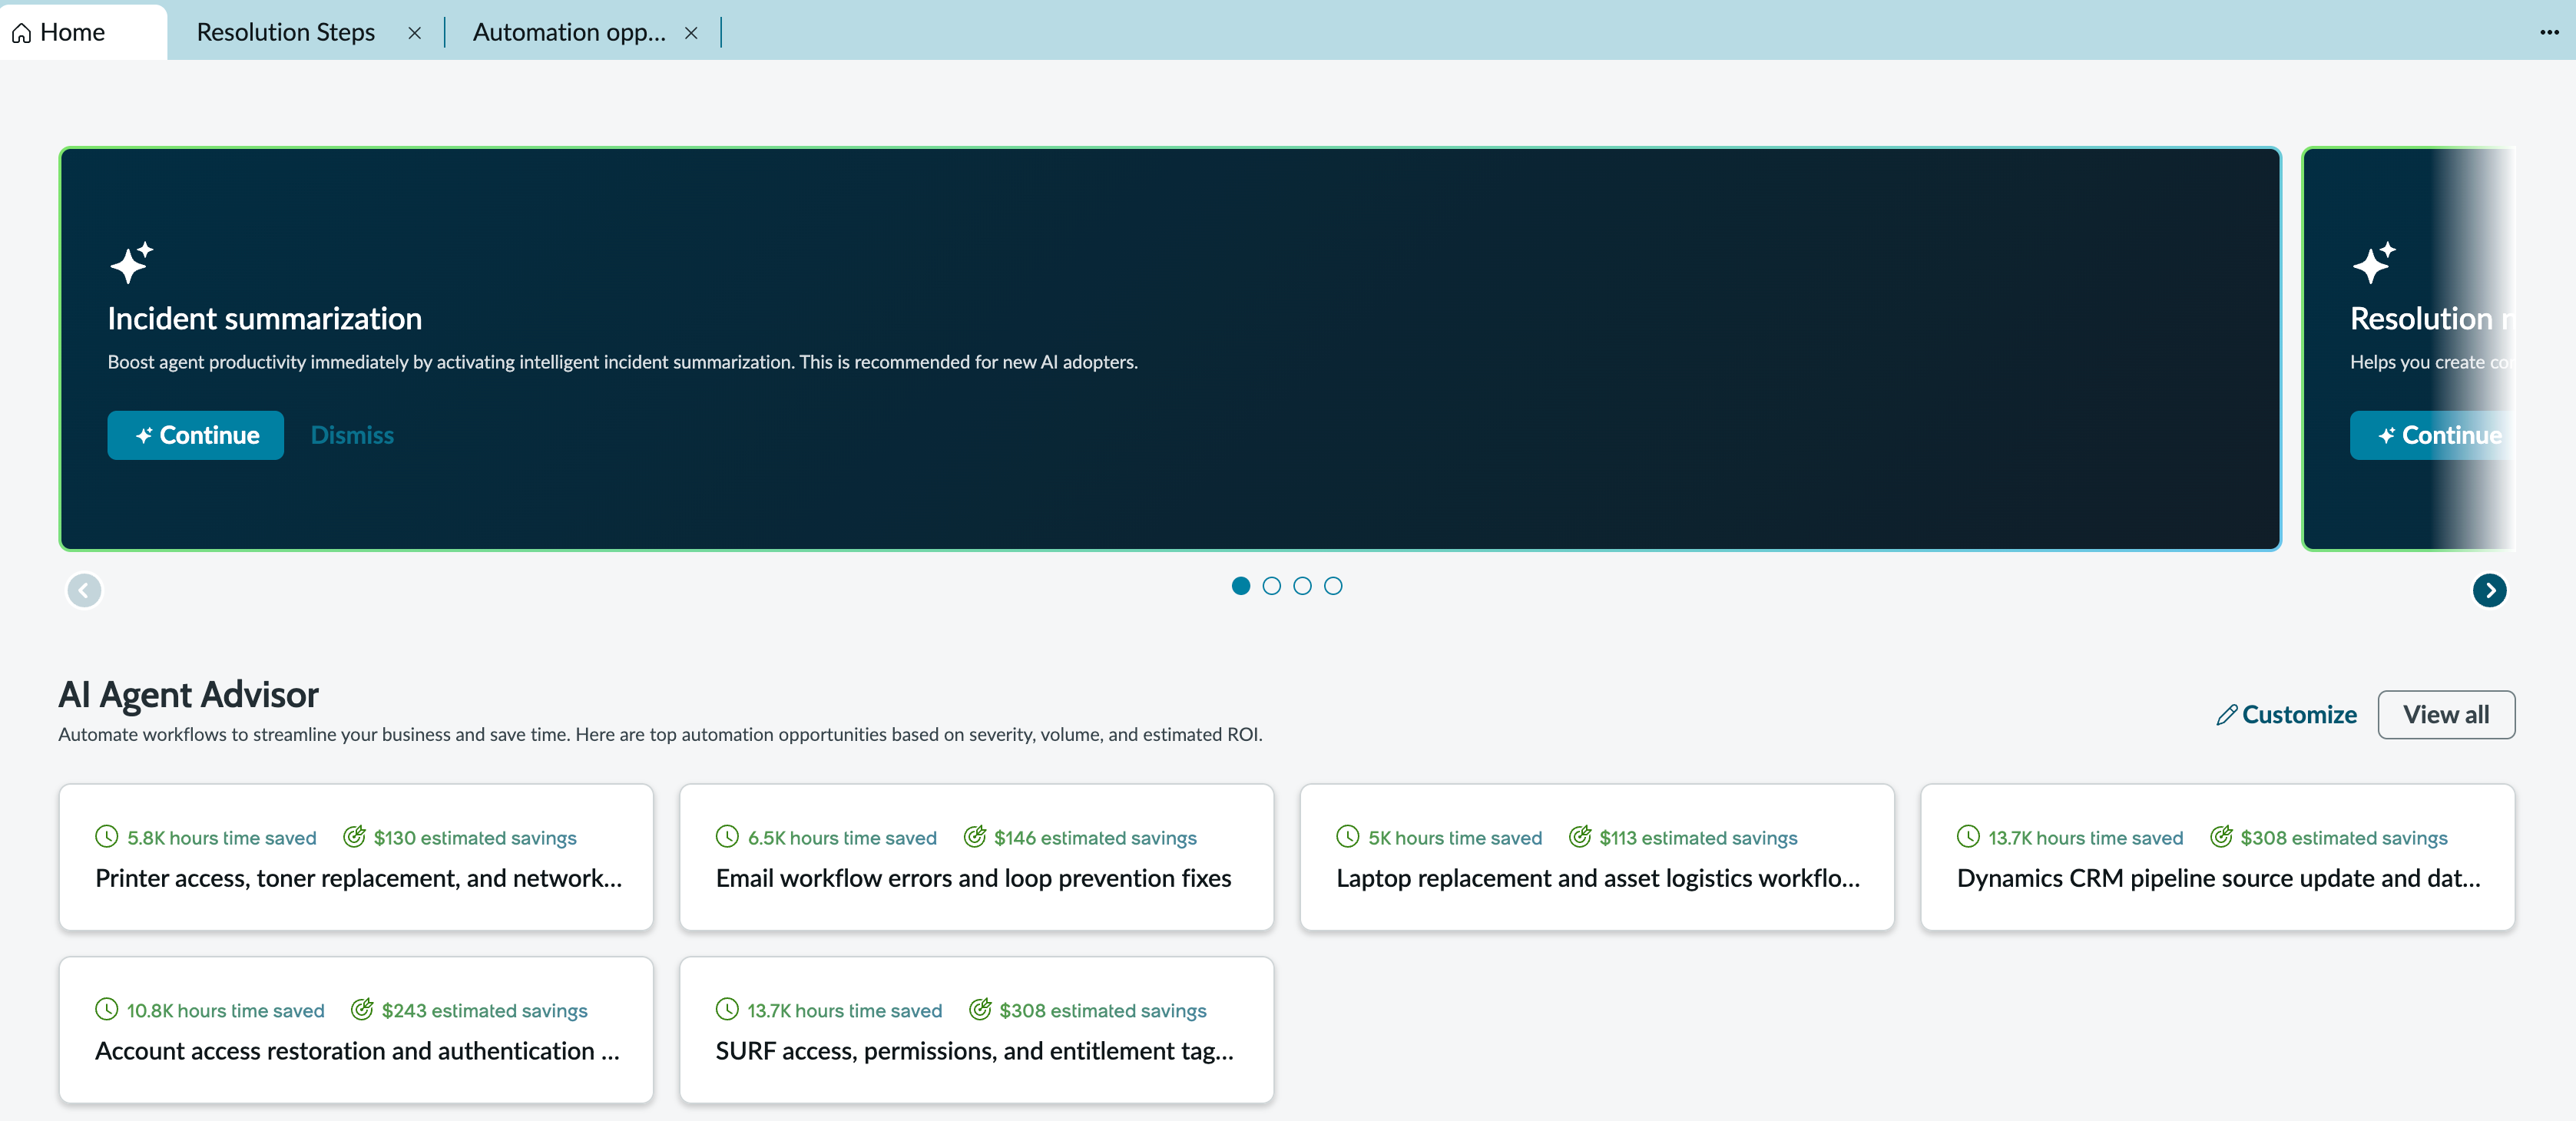Click Continue on the Resolution card
This screenshot has width=2576, height=1121.
2434,435
